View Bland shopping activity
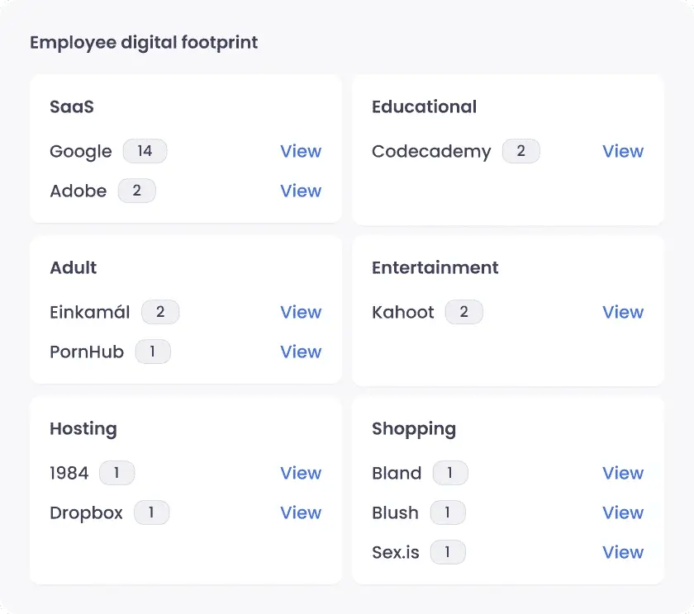 click(x=622, y=473)
